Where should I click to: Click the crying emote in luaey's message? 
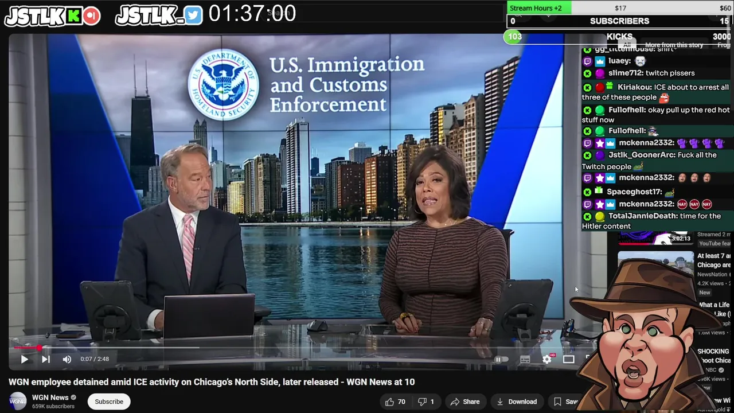[641, 61]
